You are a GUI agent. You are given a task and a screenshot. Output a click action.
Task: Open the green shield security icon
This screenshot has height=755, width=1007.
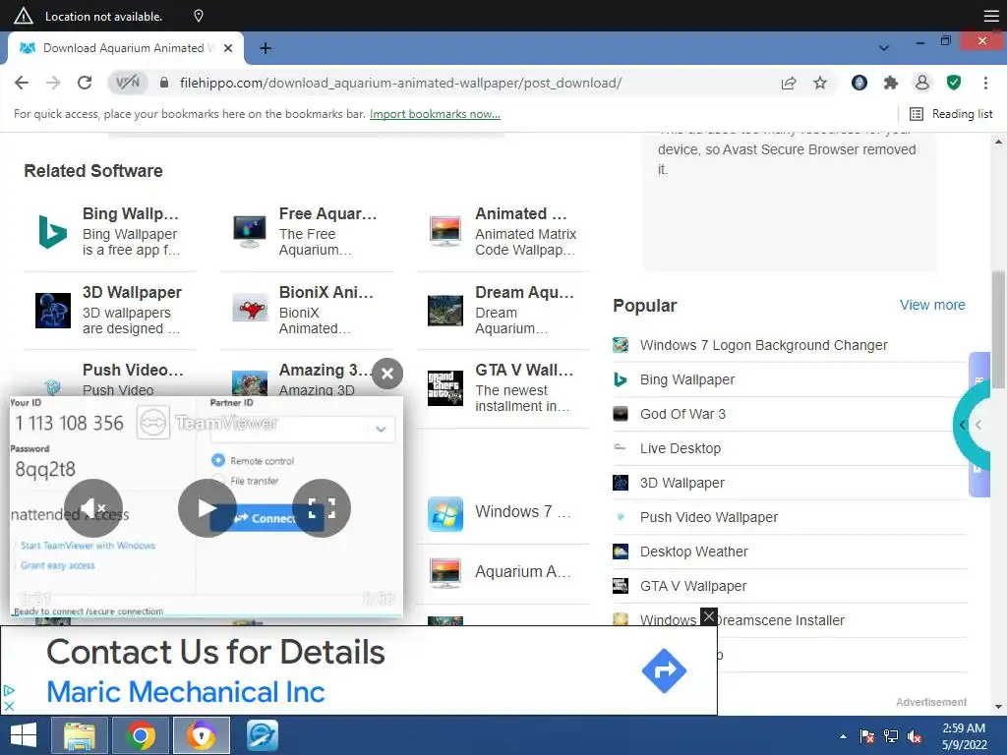[954, 83]
